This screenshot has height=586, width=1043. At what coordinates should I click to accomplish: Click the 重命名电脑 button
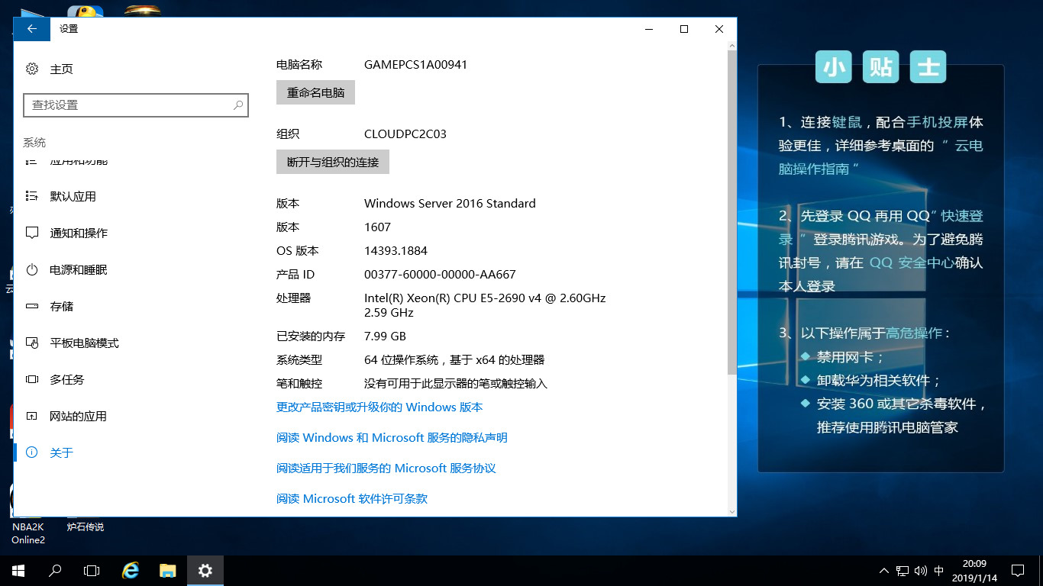point(315,92)
